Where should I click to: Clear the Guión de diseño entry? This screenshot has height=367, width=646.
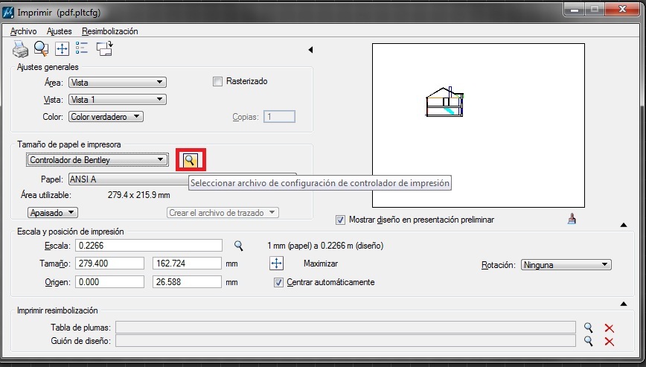point(609,342)
